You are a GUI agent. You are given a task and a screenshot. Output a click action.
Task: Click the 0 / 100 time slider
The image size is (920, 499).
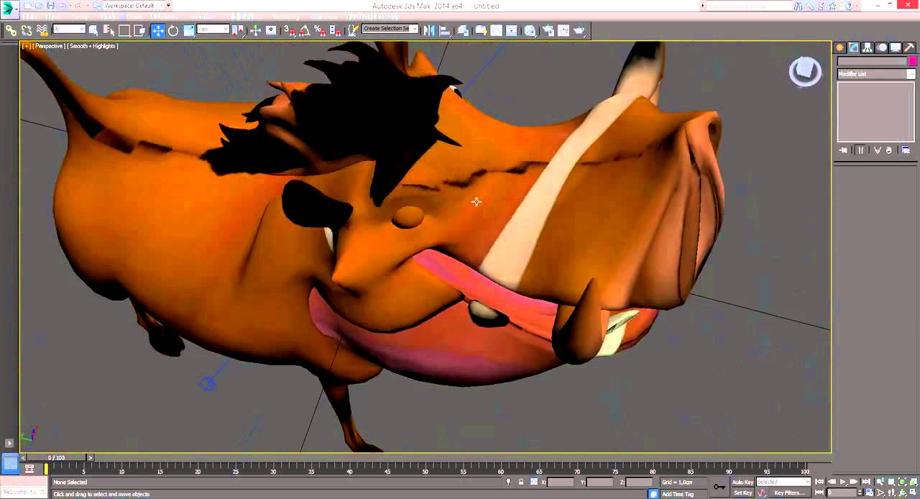click(55, 457)
